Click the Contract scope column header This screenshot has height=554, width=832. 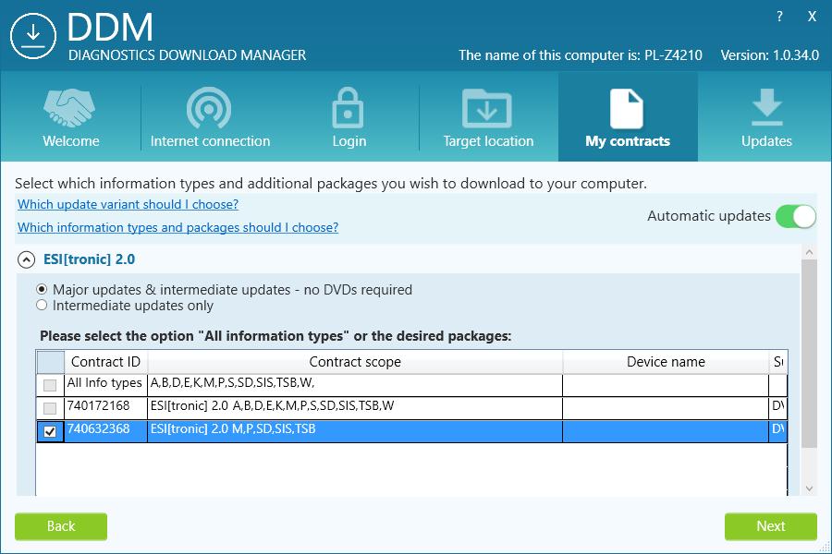(355, 362)
